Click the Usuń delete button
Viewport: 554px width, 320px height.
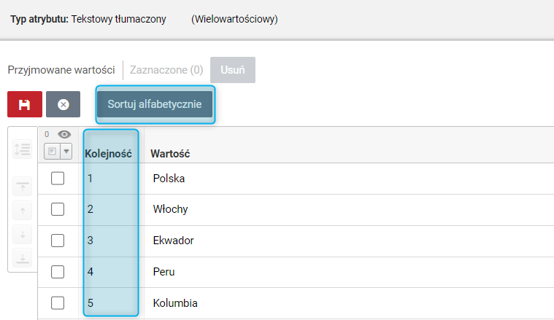233,70
